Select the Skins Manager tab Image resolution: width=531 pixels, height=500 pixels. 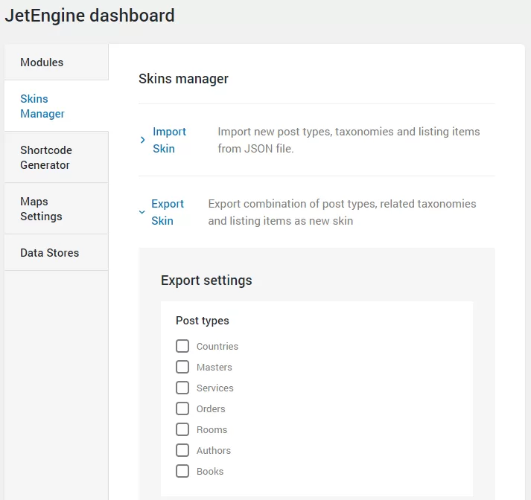tap(56, 106)
